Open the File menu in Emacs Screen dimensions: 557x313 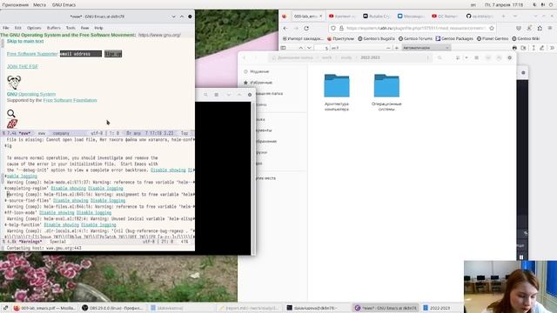pyautogui.click(x=6, y=28)
